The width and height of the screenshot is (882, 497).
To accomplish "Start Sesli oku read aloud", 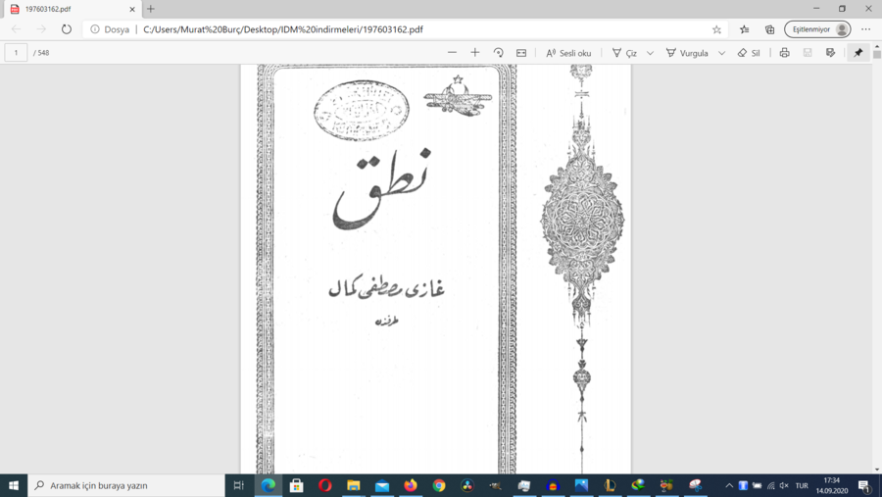I will (568, 53).
